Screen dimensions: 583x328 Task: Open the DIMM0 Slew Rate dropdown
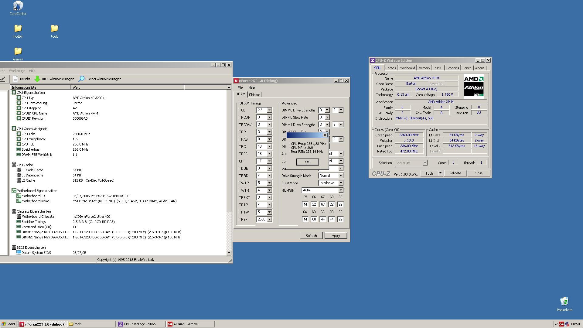[327, 118]
